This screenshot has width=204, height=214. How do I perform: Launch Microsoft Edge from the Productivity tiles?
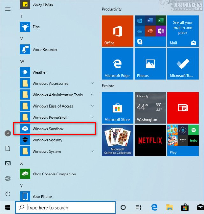(117, 64)
